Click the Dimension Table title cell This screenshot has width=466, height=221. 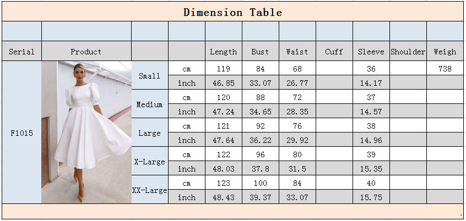tap(232, 12)
